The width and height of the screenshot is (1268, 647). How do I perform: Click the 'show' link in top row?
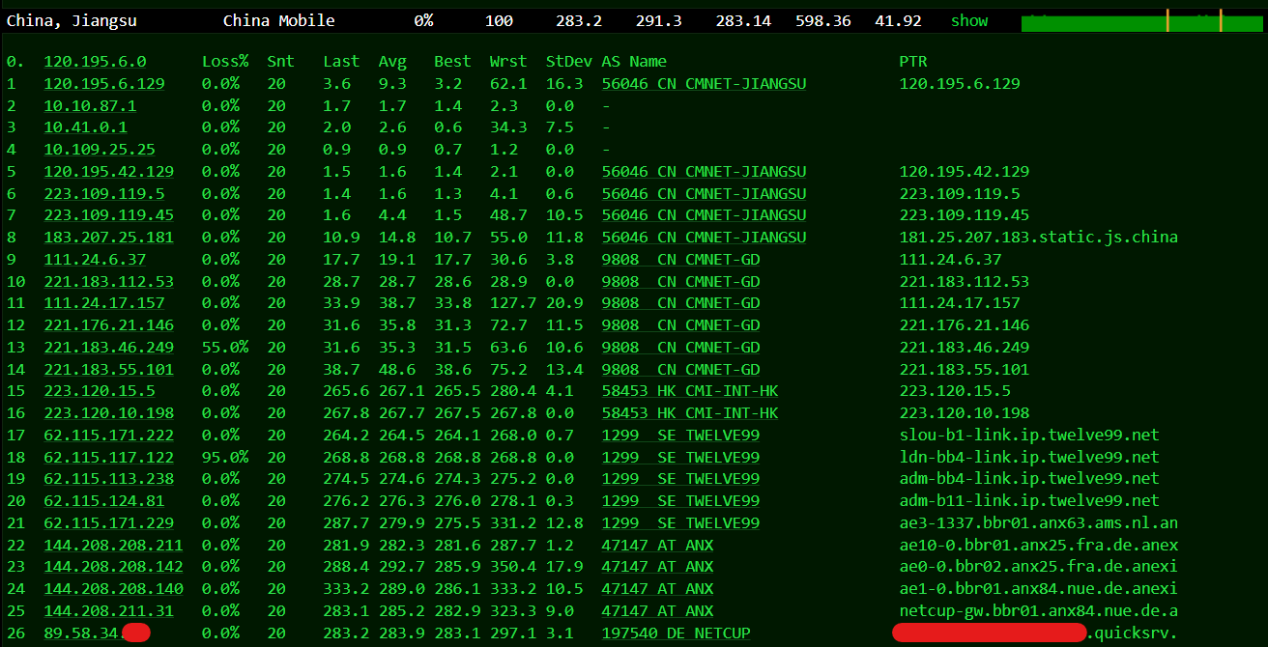[x=969, y=20]
